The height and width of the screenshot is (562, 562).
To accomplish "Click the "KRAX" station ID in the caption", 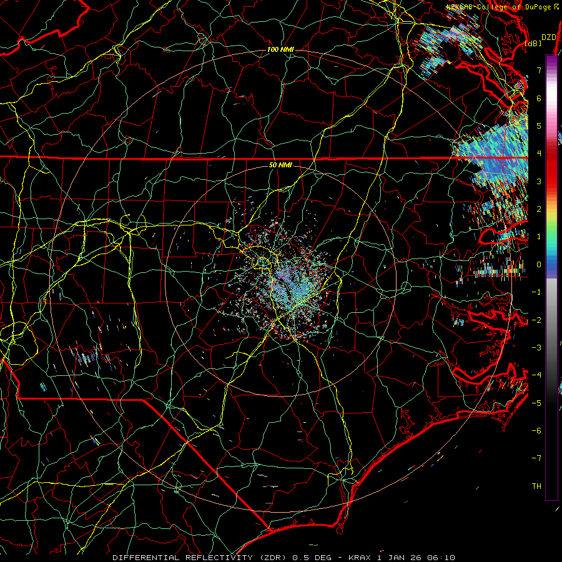I will pos(360,558).
